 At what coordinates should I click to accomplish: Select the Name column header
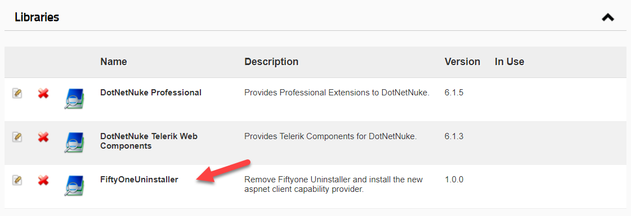[x=114, y=62]
